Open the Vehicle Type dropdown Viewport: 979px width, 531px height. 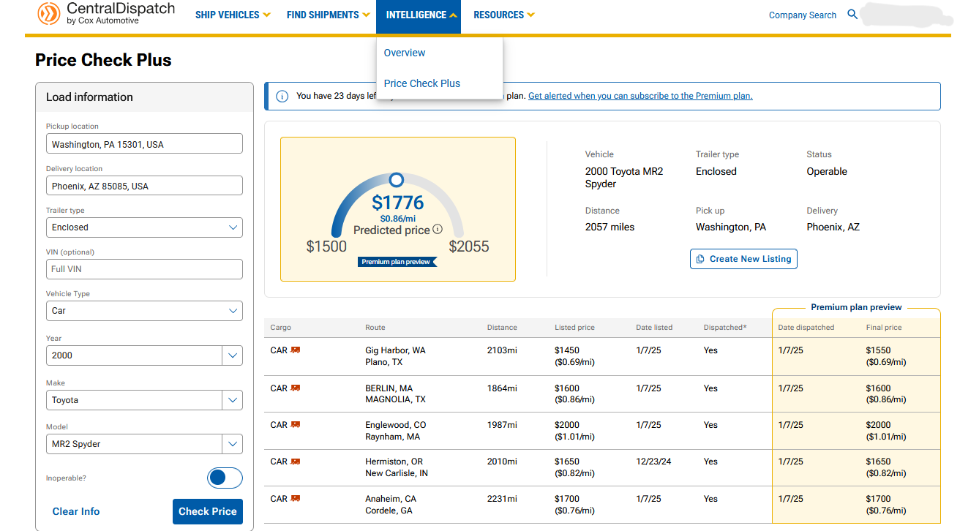point(144,311)
